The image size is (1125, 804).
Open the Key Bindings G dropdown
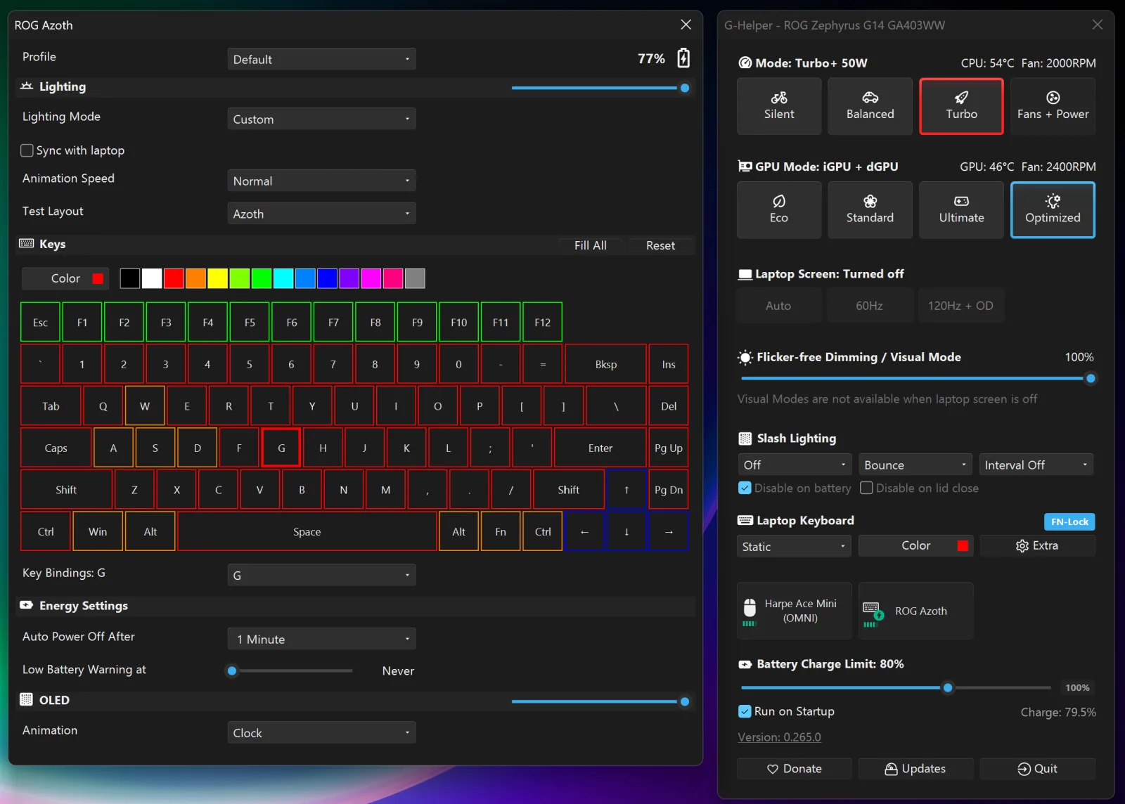(321, 575)
